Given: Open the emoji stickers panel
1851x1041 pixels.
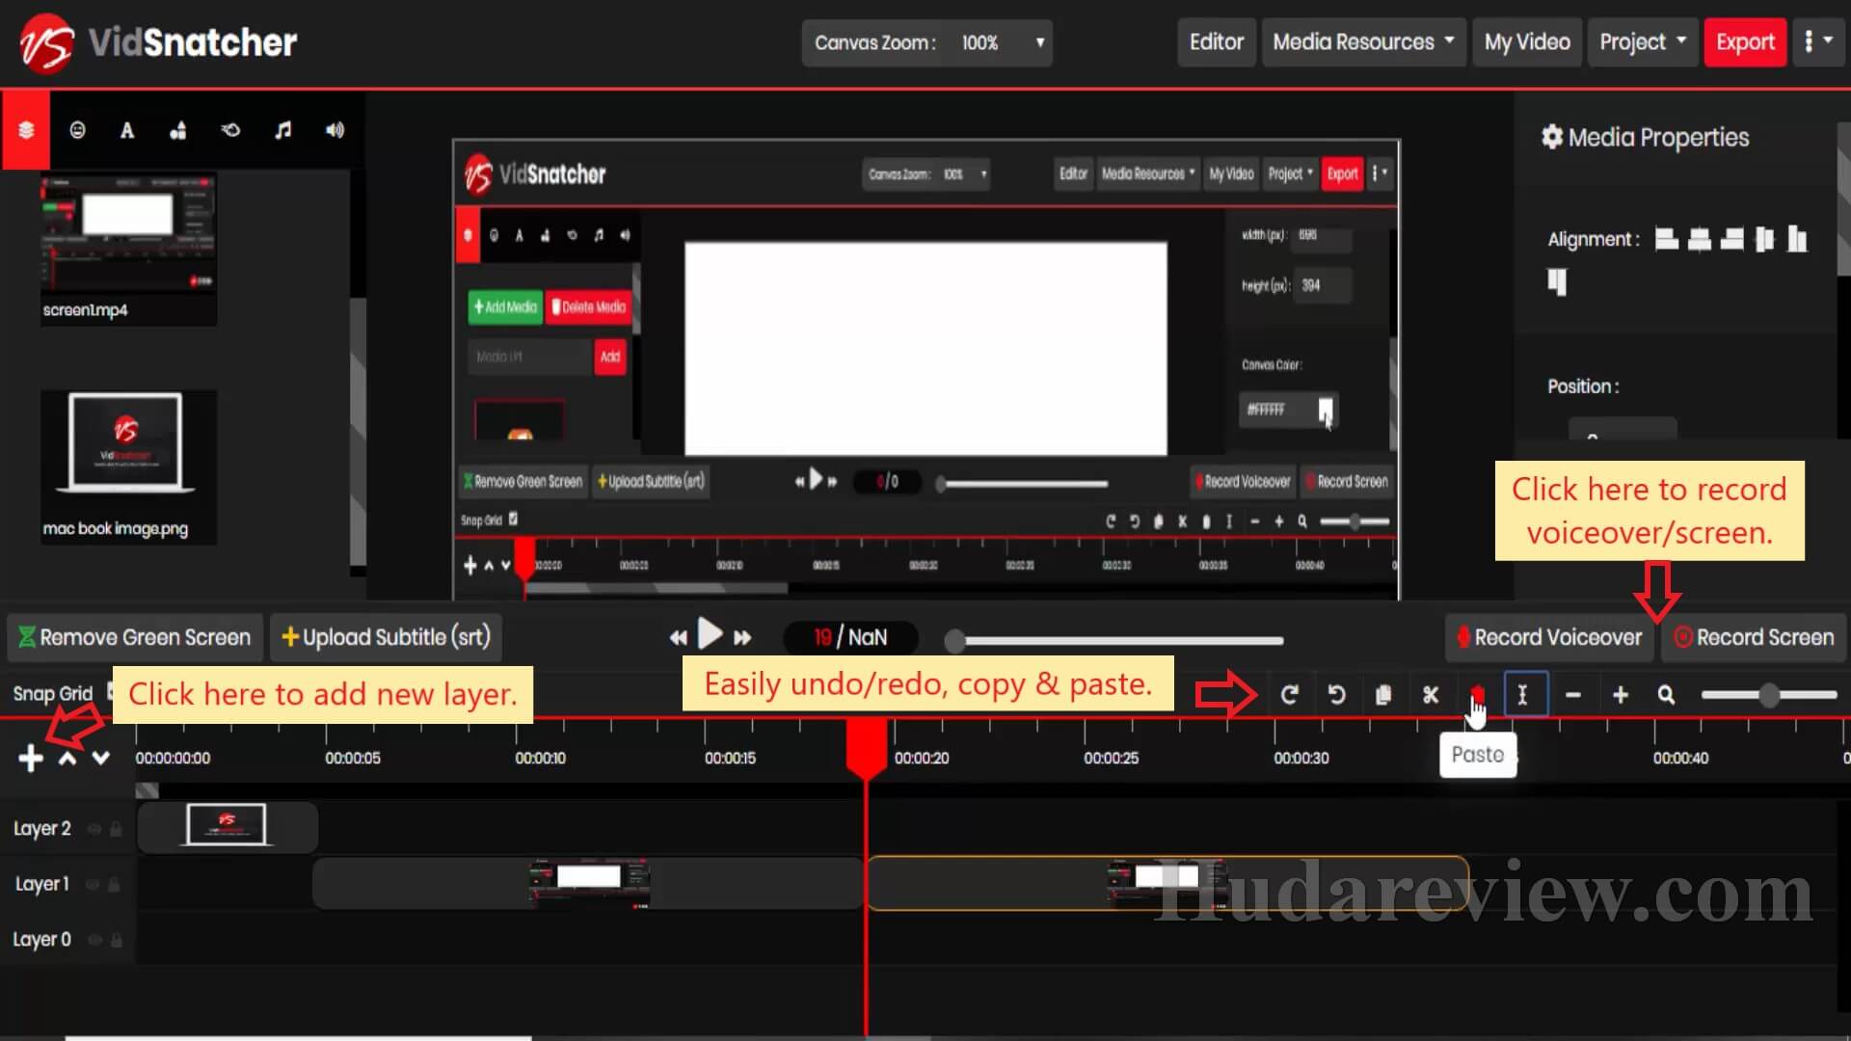Looking at the screenshot, I should 77,130.
